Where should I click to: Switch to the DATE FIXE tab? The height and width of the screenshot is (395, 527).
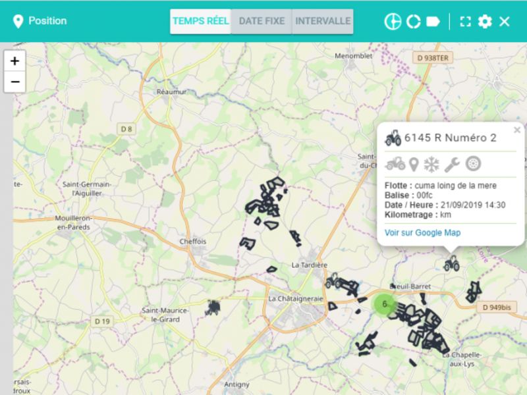point(262,22)
